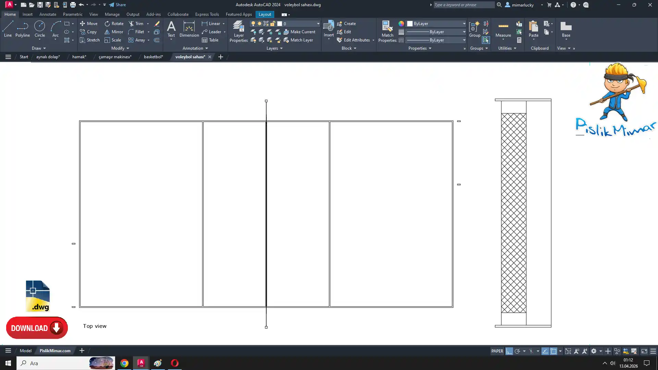Viewport: 658px width, 370px height.
Task: Toggle Polar tracking in status bar
Action: (517, 351)
